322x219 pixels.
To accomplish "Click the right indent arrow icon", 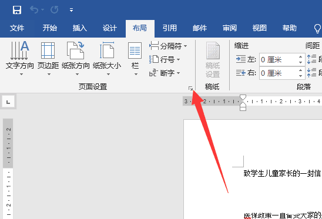I will [x=241, y=73].
